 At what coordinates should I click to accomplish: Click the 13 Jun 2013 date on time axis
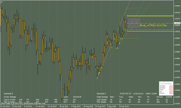(x=5, y=106)
